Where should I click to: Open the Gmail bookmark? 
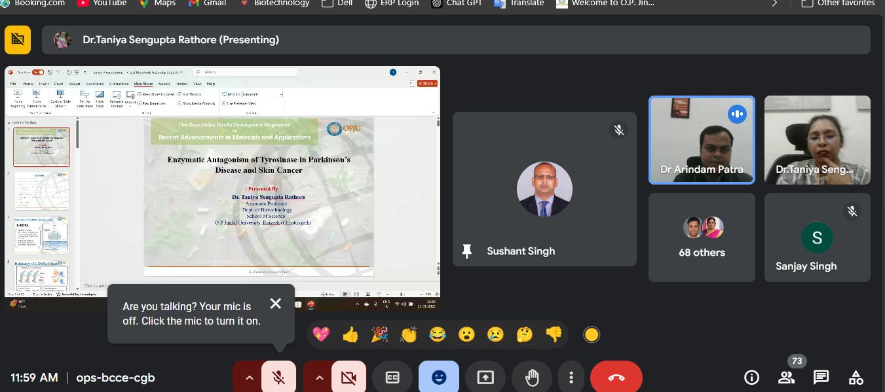pos(207,3)
